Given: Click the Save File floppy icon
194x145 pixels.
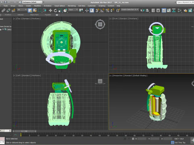Looking at the screenshot, I should click(x=6, y=2).
